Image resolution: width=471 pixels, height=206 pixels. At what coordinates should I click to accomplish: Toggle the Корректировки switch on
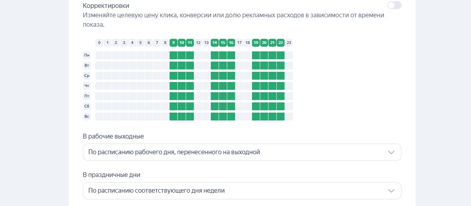point(394,5)
